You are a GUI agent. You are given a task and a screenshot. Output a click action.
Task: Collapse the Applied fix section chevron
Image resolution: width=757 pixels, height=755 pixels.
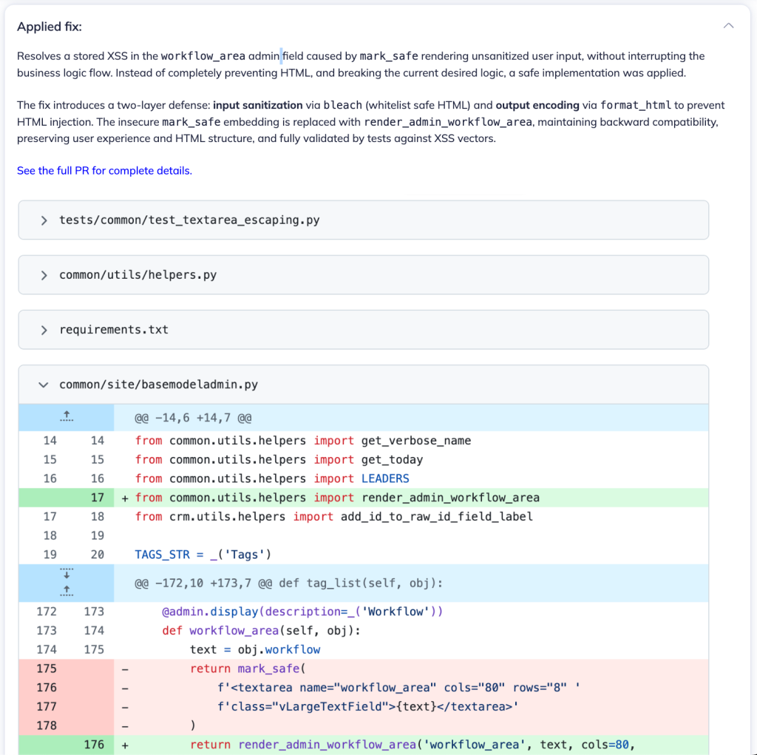(728, 26)
